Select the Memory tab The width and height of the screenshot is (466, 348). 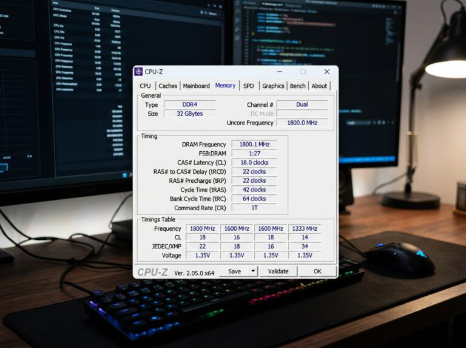[225, 86]
